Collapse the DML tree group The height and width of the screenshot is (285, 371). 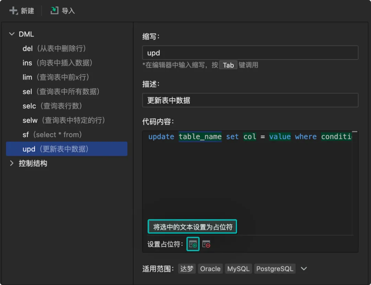[12, 34]
